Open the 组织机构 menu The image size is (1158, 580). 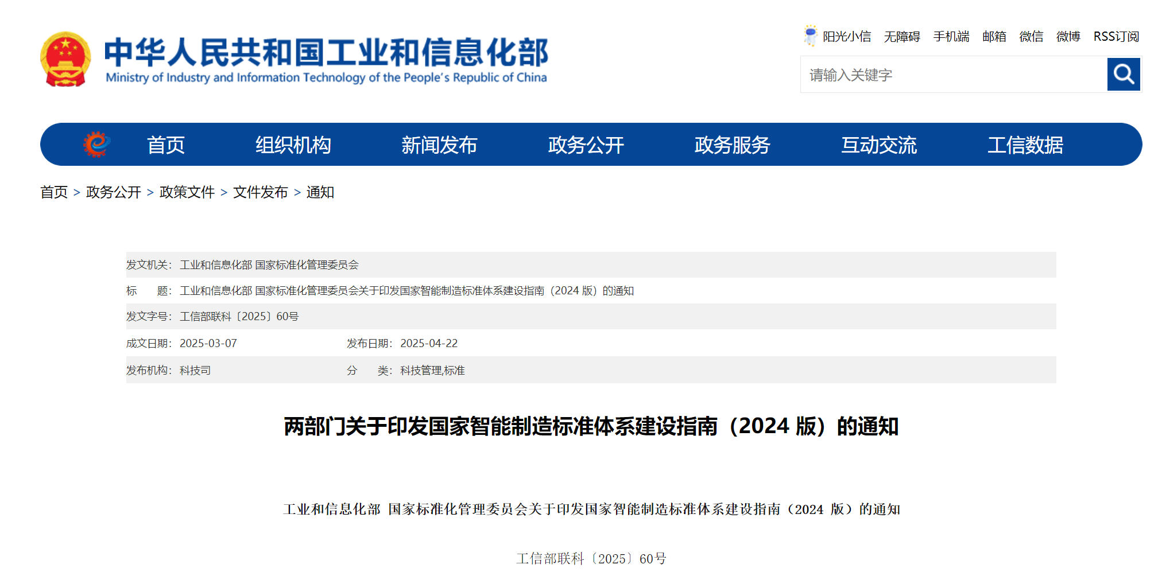294,145
